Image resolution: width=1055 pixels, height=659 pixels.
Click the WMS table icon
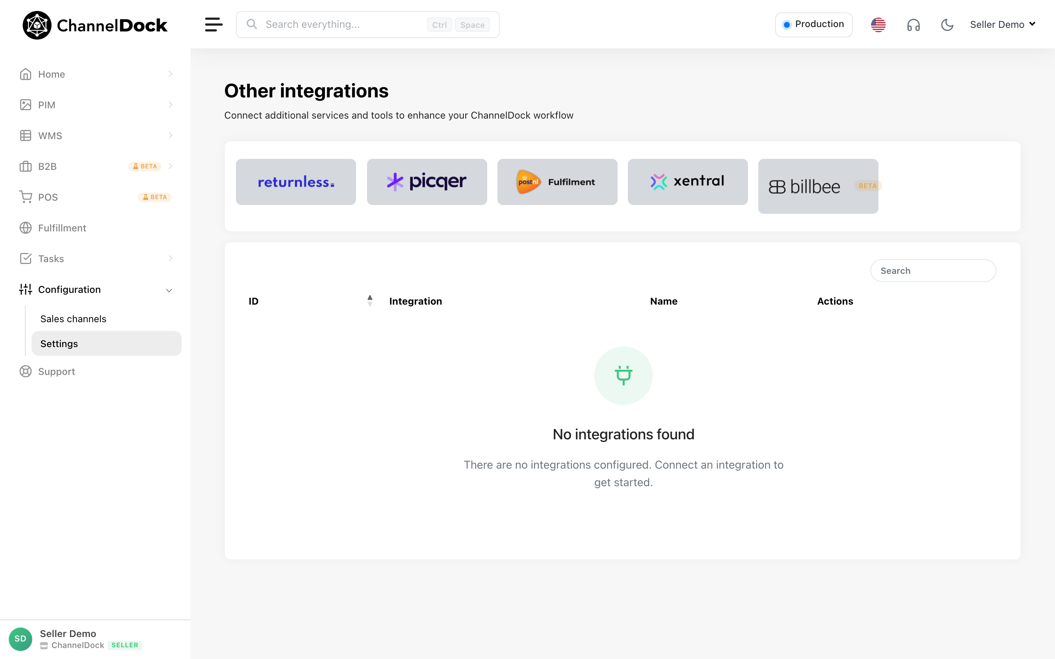tap(26, 135)
